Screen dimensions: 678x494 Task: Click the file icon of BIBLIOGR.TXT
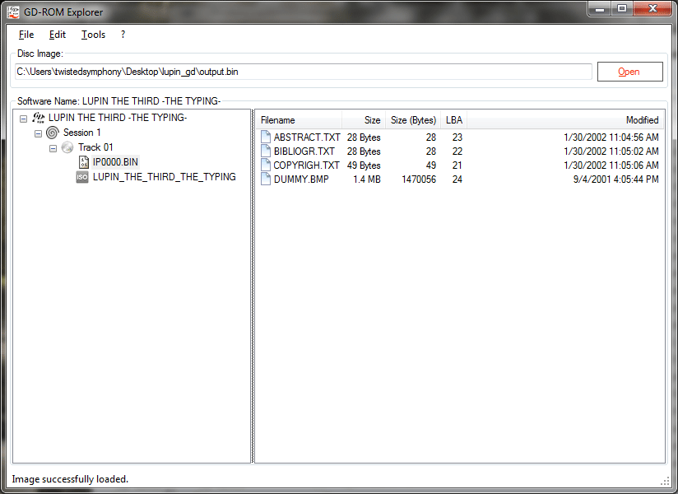pos(266,151)
